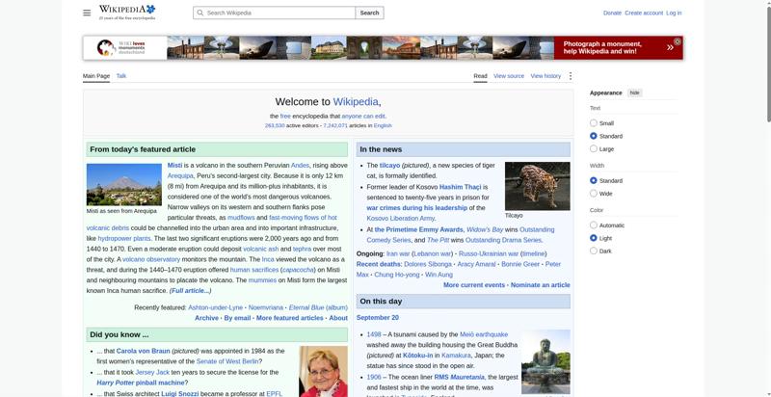Image resolution: width=771 pixels, height=397 pixels.
Task: Click the Wikipedia link in welcome heading
Action: (x=356, y=102)
